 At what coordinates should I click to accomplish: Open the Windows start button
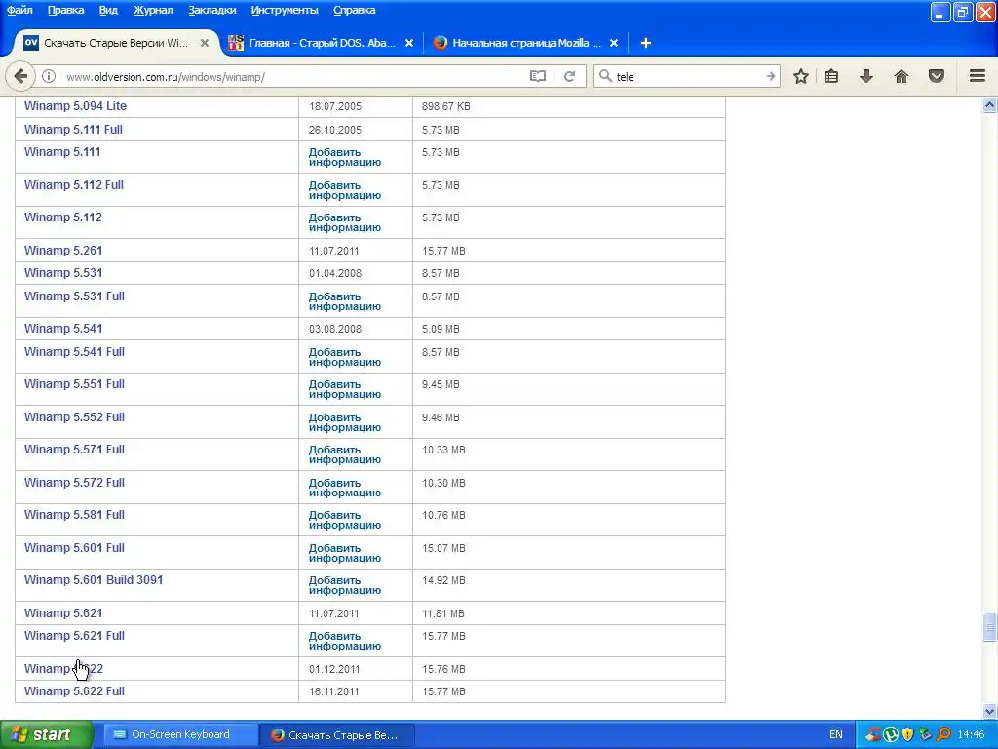tap(46, 734)
